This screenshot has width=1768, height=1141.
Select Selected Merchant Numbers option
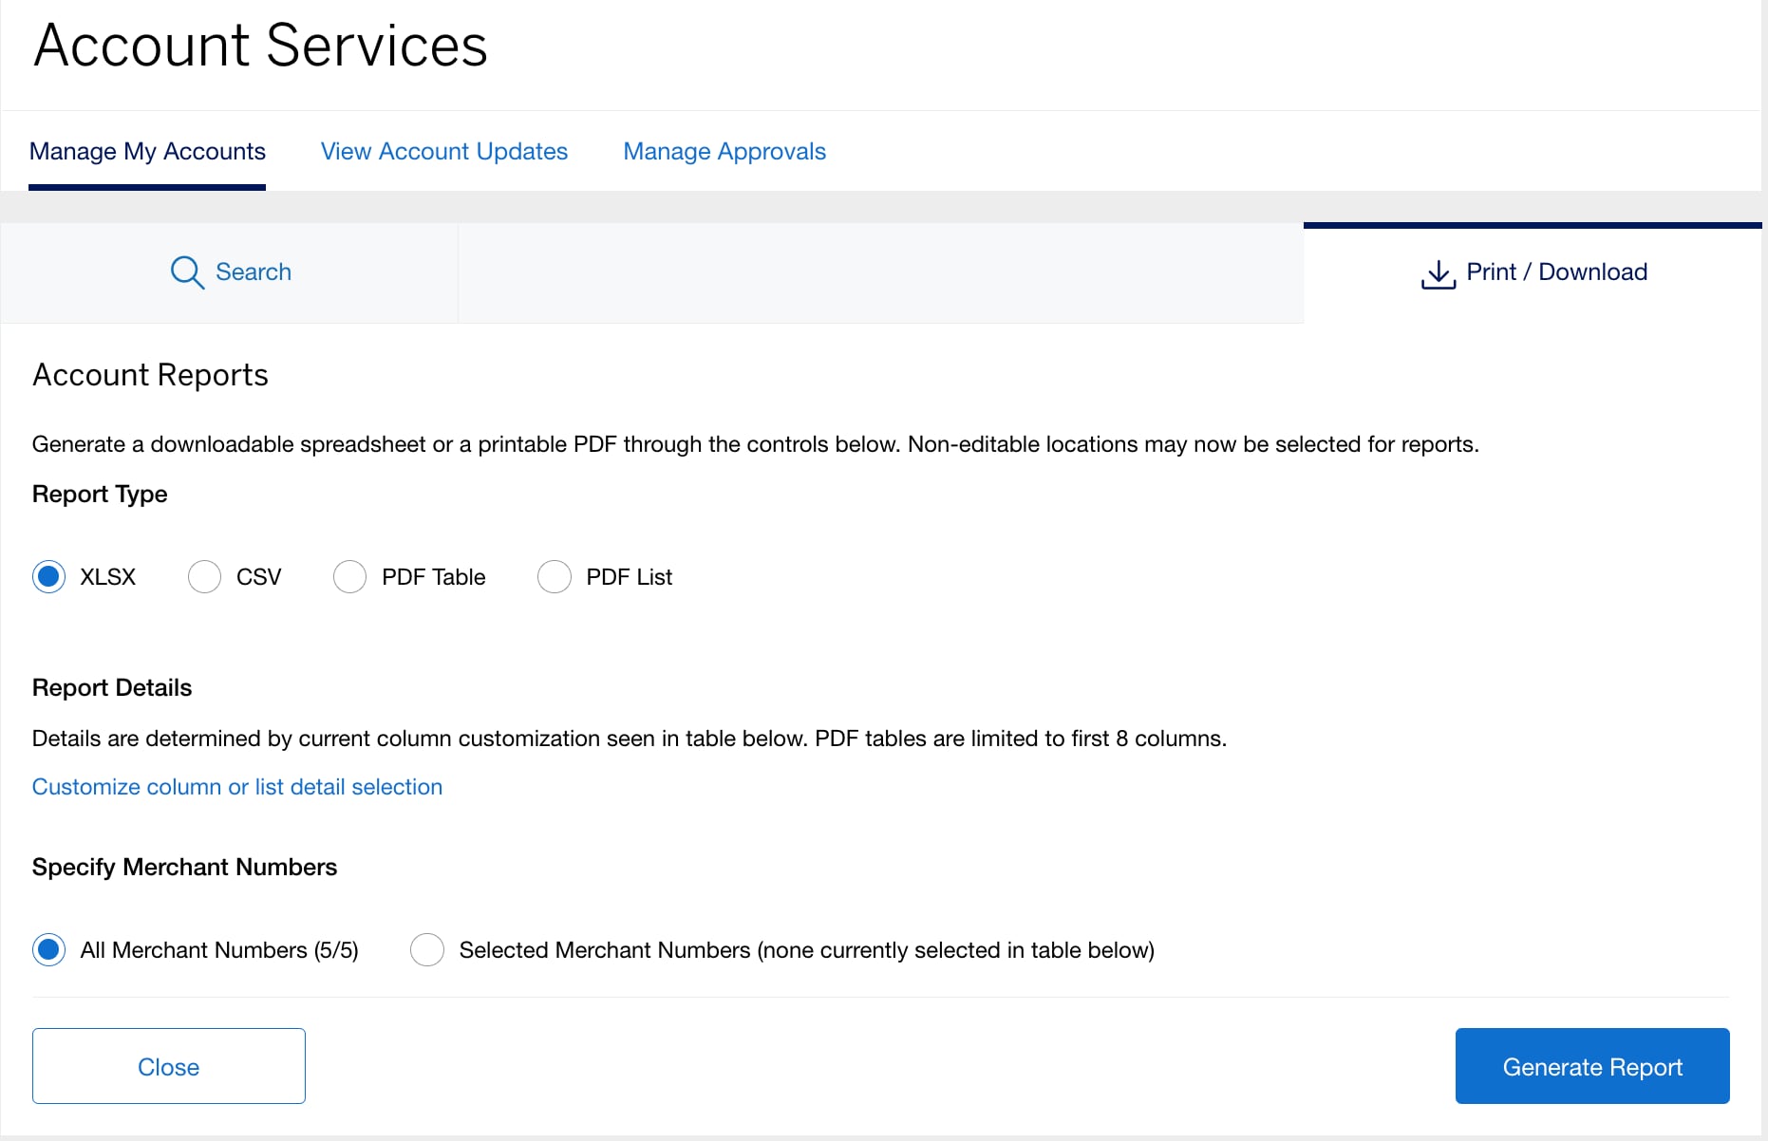click(x=427, y=949)
